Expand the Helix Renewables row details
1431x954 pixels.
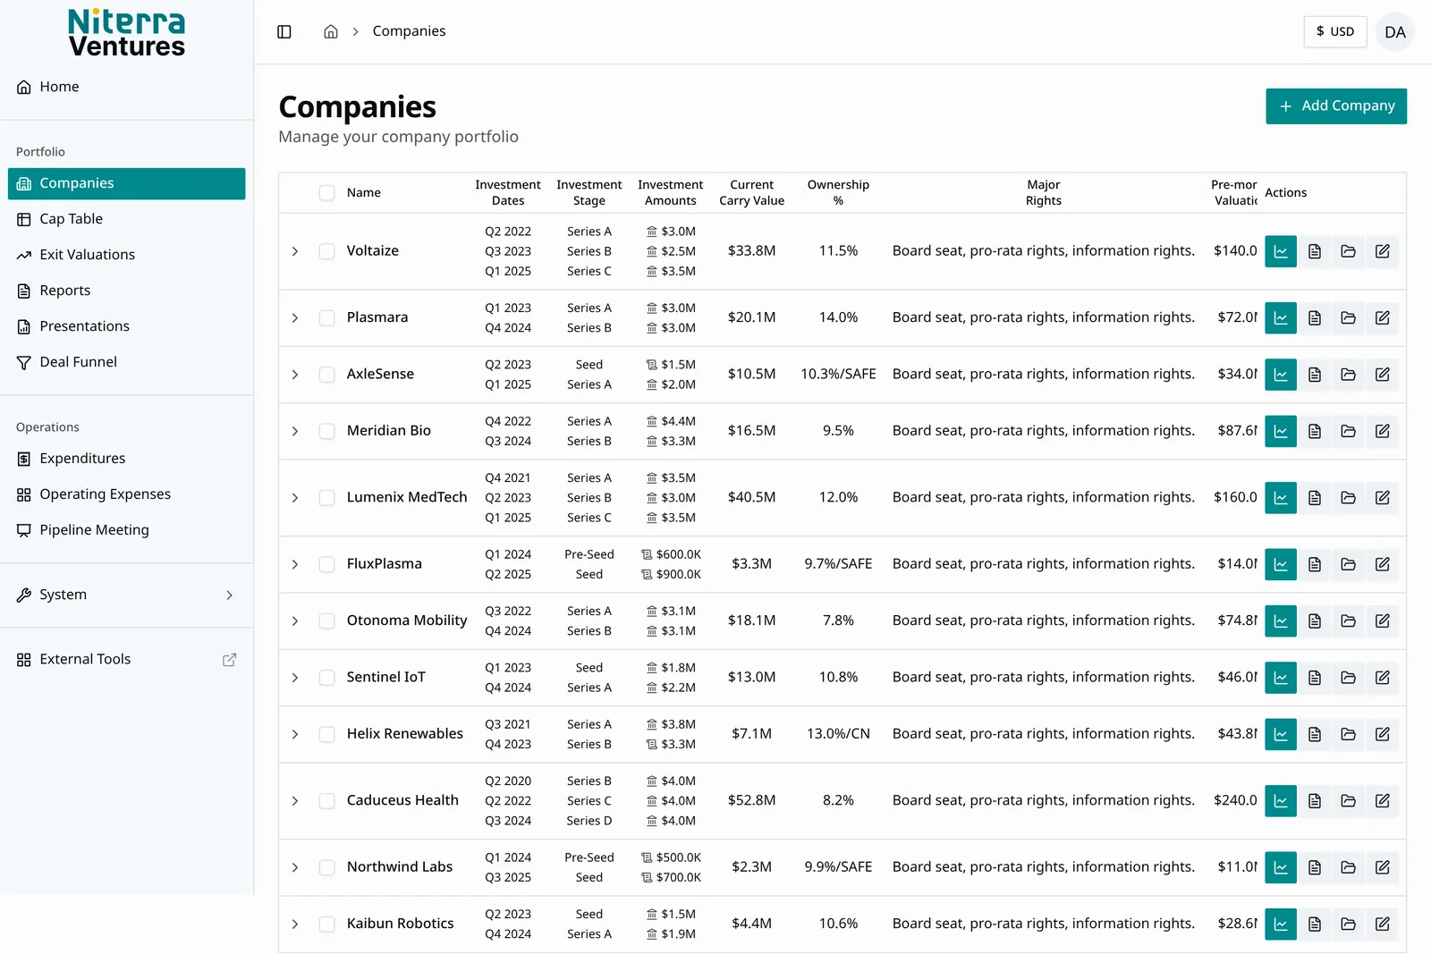295,734
